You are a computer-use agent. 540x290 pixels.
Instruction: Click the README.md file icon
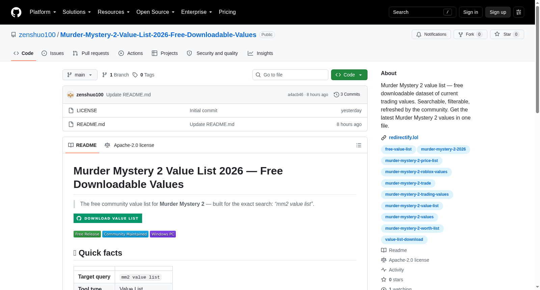(71, 124)
